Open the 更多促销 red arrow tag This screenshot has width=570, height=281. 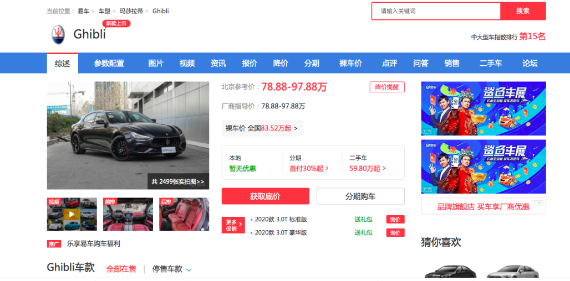233,225
